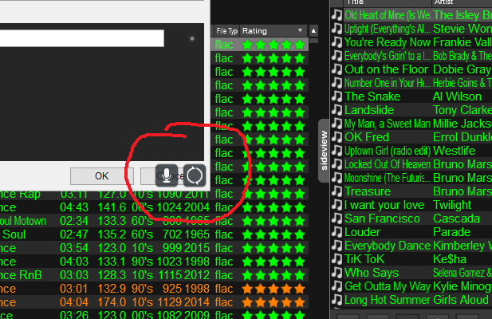Viewport: 492px width, 319px height.
Task: Click the duration cell 04:43
Action: (74, 207)
